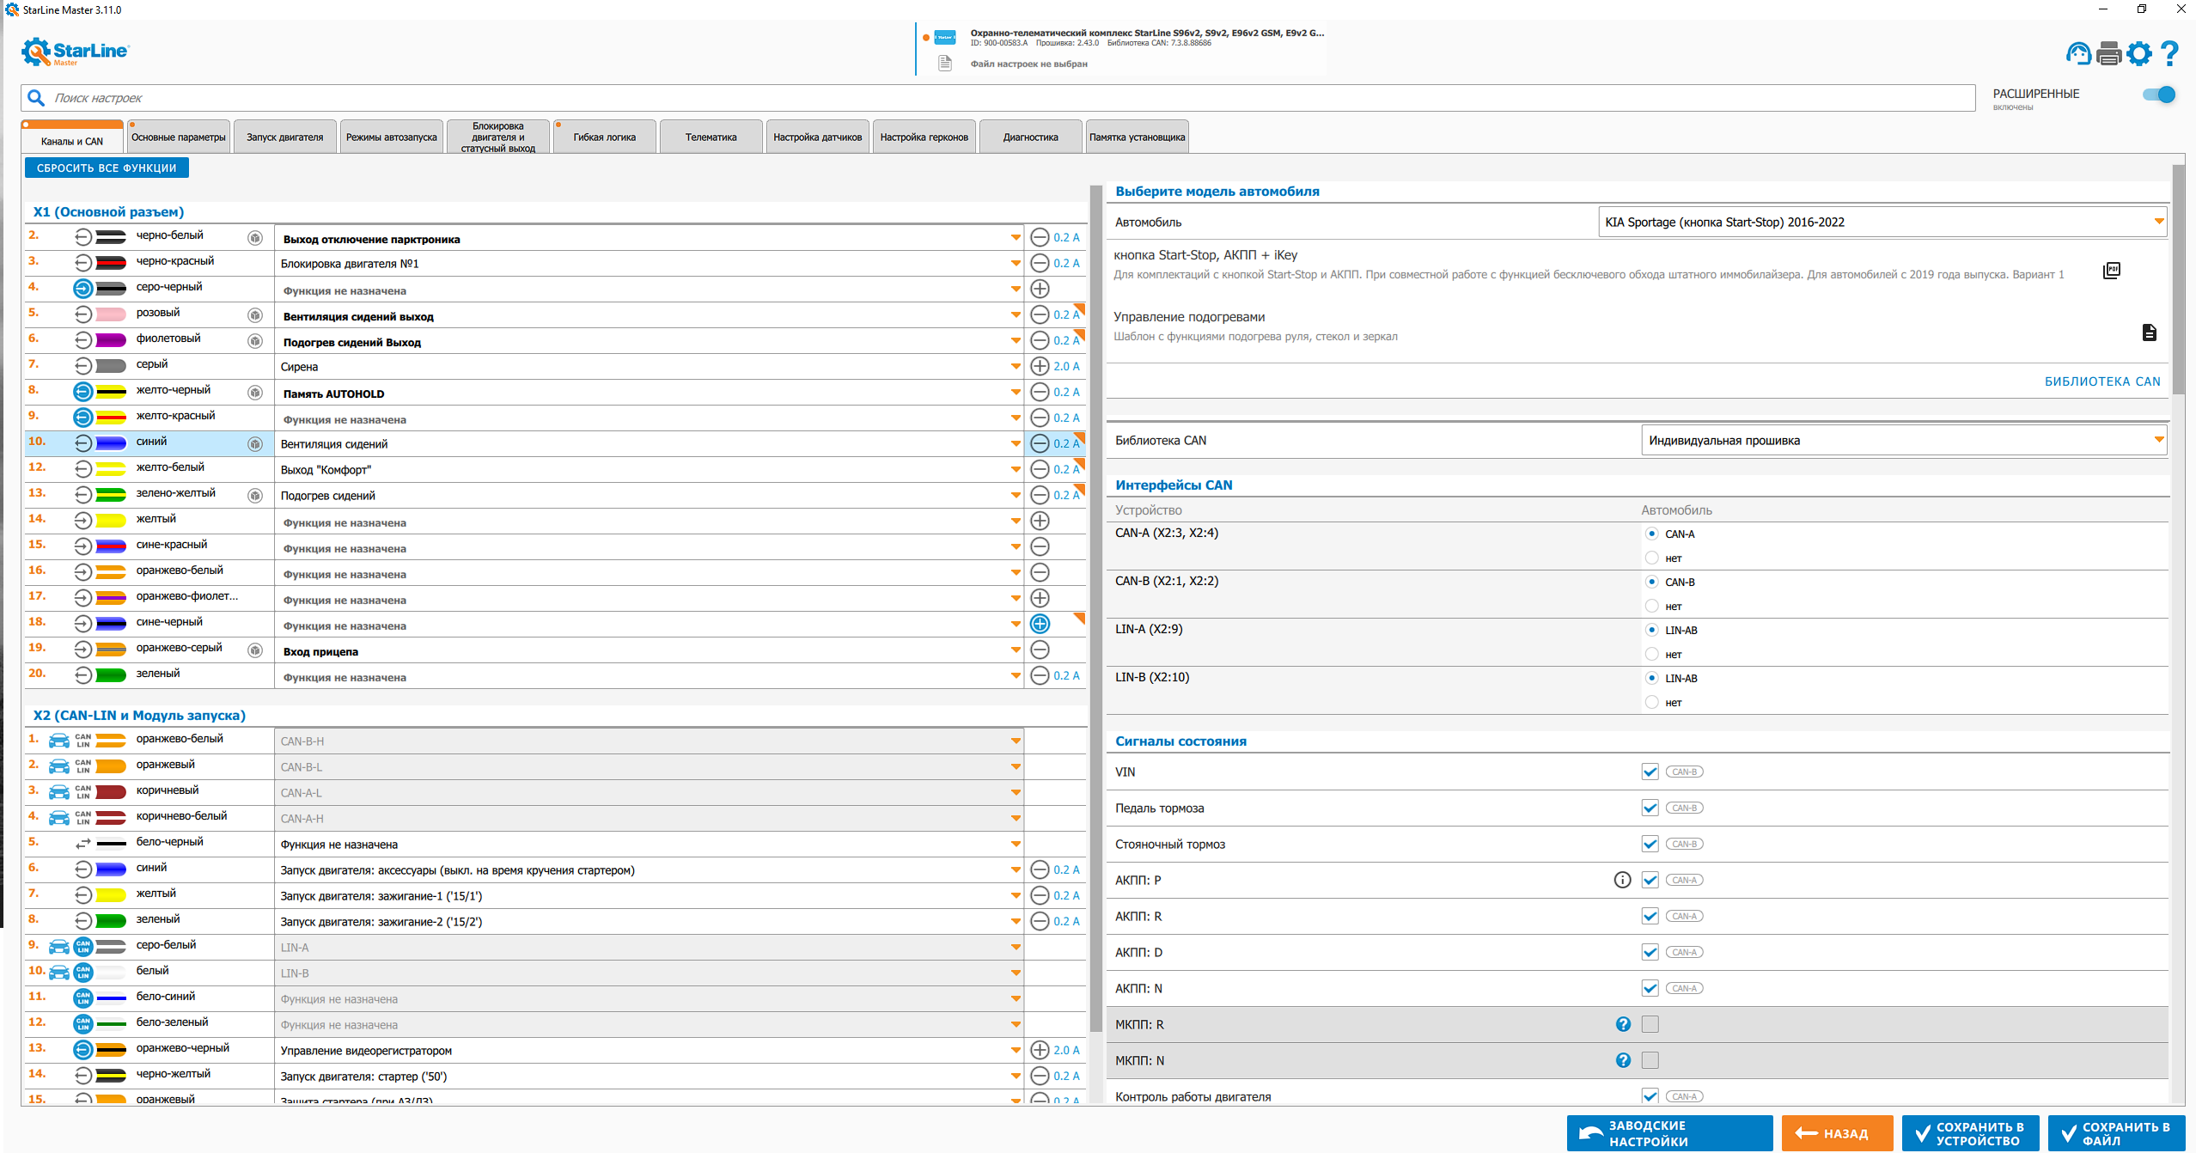Image resolution: width=2196 pixels, height=1153 pixels.
Task: Select 'нет' radio for CAN-A interface
Action: click(x=1651, y=558)
